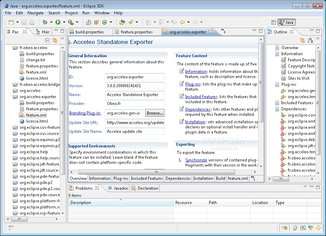Open the Window menu
The image size is (326, 236).
click(x=102, y=13)
